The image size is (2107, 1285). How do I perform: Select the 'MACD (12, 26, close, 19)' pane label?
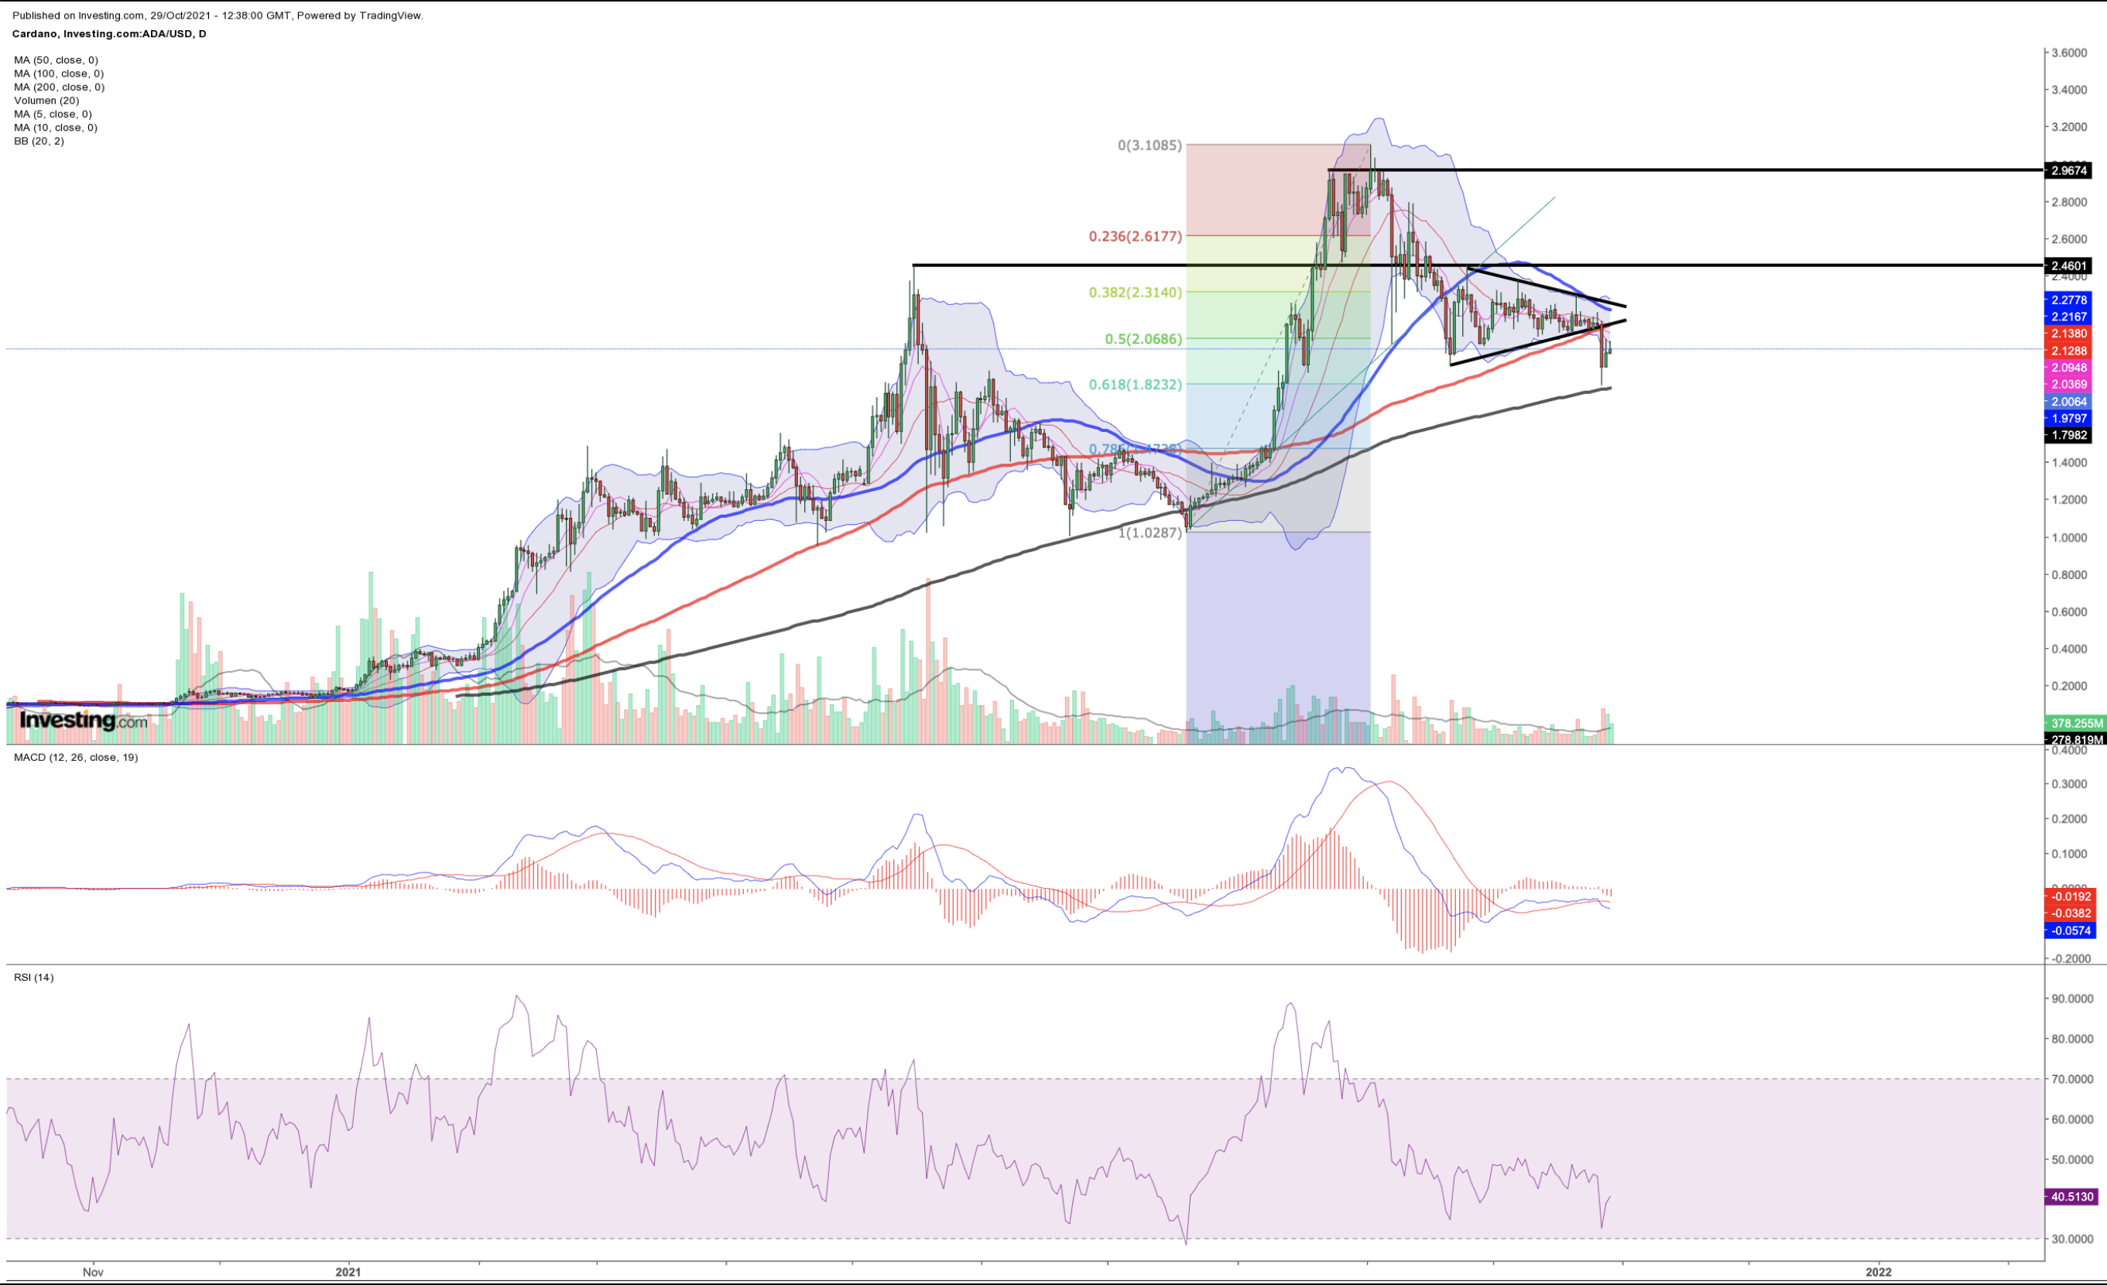click(76, 758)
